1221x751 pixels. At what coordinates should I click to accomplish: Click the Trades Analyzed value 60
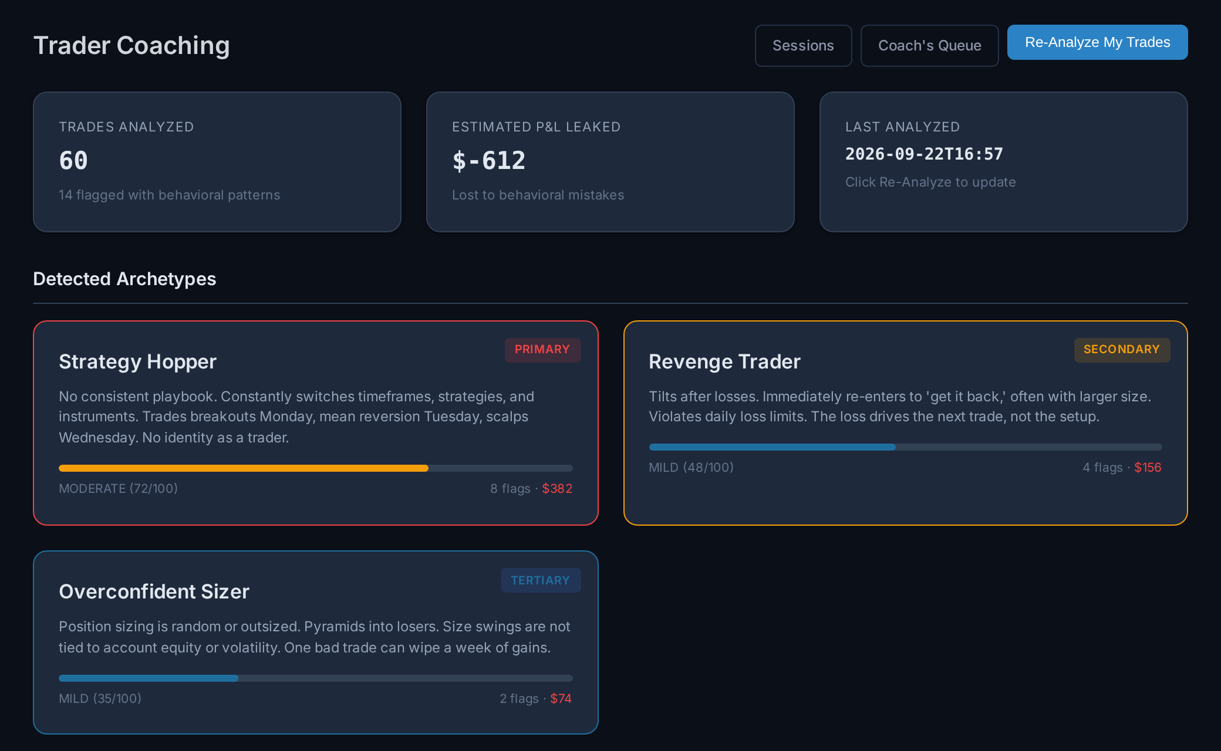[x=73, y=161]
